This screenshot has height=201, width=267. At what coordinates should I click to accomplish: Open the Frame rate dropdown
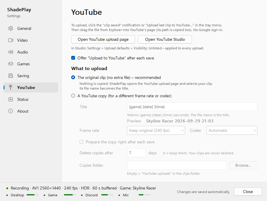point(156,130)
